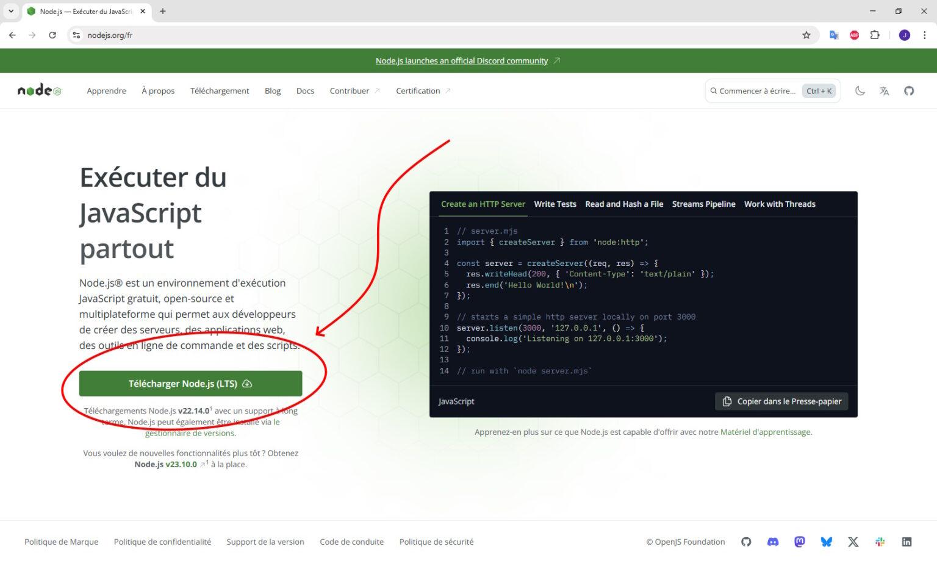Switch to the Write Tests tab
The image size is (937, 563).
coord(555,204)
